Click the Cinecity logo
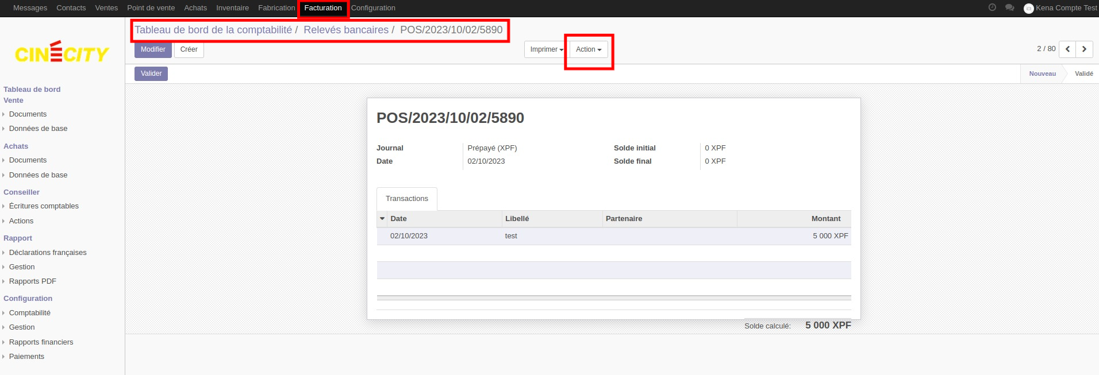This screenshot has width=1099, height=375. point(62,53)
